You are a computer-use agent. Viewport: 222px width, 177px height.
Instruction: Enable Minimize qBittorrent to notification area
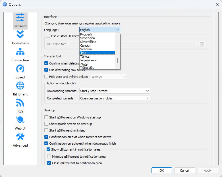pos(49,156)
